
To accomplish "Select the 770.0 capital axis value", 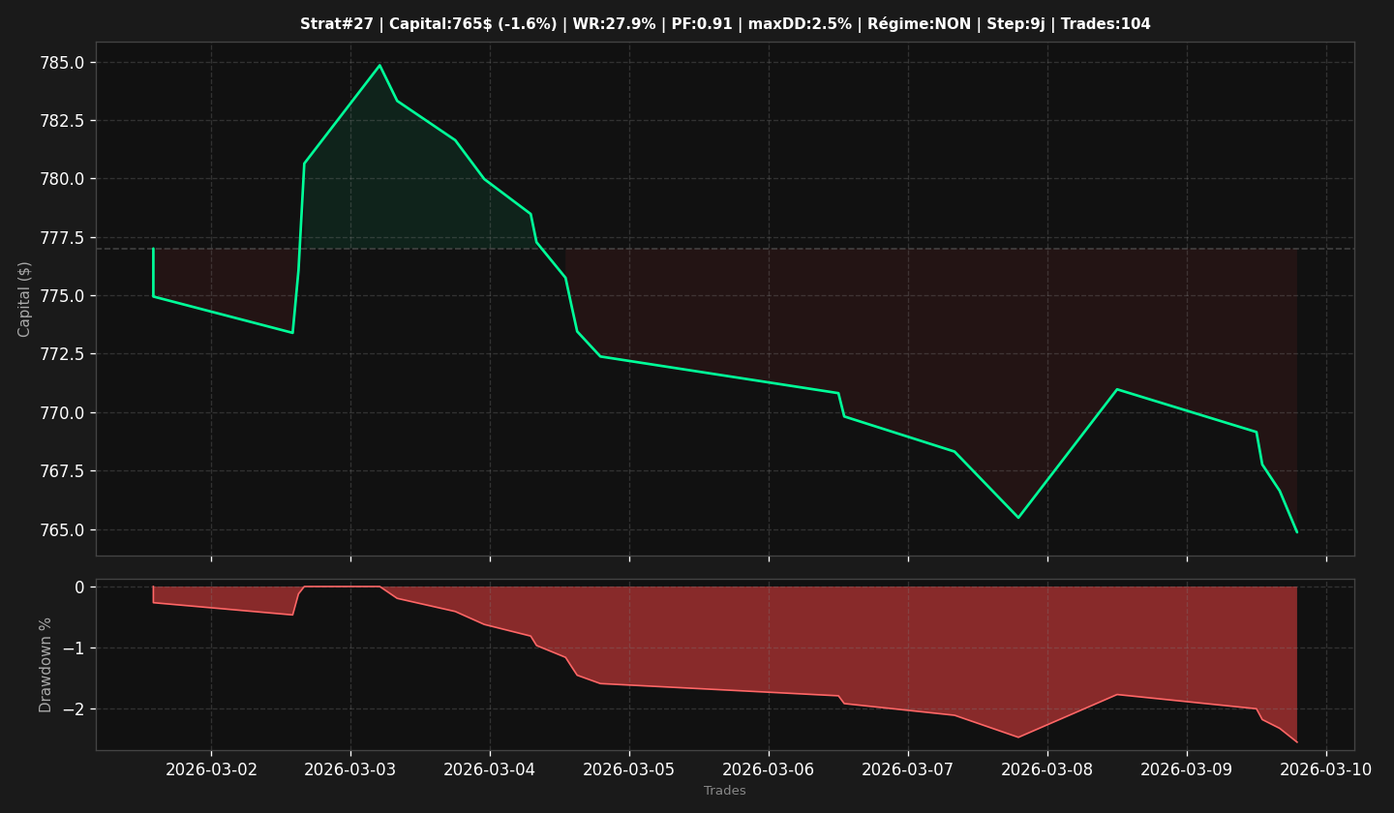I will (64, 413).
